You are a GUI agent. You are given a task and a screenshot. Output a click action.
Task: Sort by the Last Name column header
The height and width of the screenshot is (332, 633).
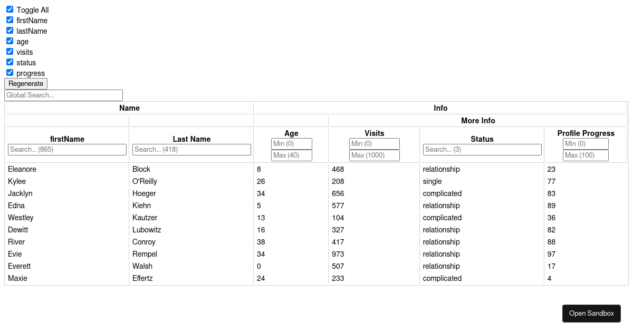pyautogui.click(x=191, y=139)
